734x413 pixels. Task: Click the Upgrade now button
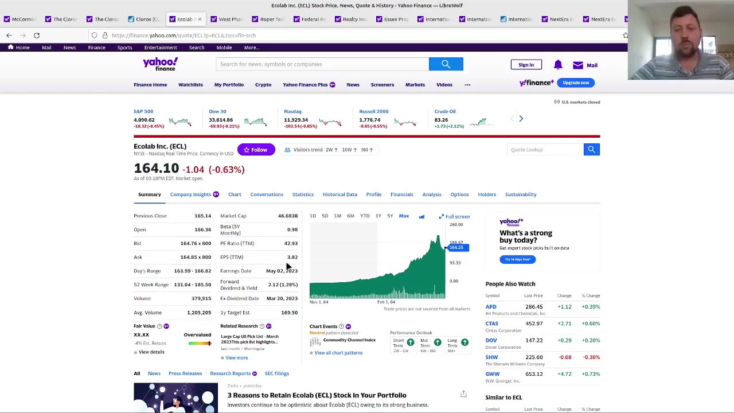(576, 83)
